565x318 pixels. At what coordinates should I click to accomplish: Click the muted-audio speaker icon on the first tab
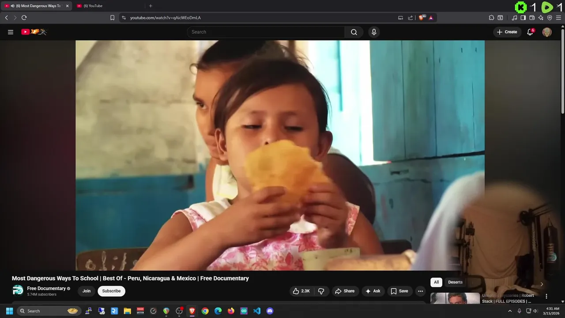tap(12, 6)
